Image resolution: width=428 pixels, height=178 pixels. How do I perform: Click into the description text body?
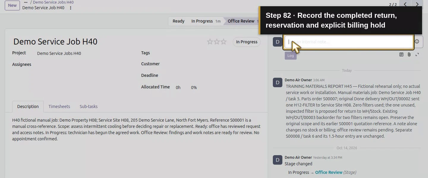tap(136, 129)
